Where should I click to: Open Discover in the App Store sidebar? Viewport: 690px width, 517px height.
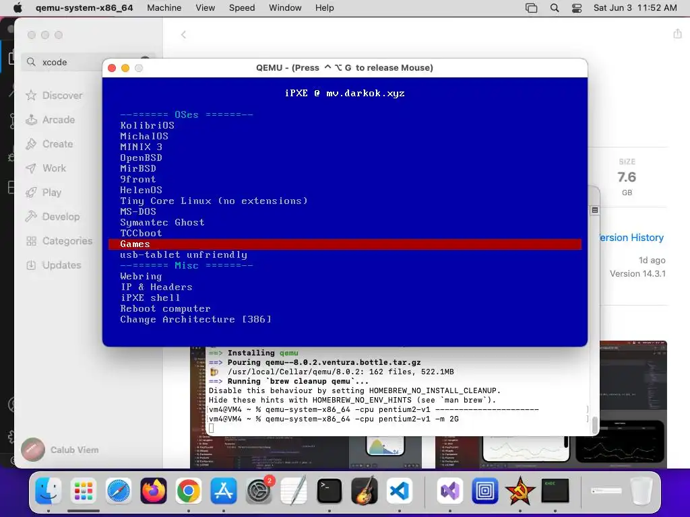click(54, 96)
